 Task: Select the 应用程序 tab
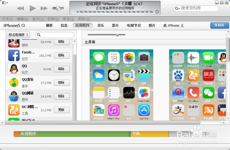click(82, 25)
